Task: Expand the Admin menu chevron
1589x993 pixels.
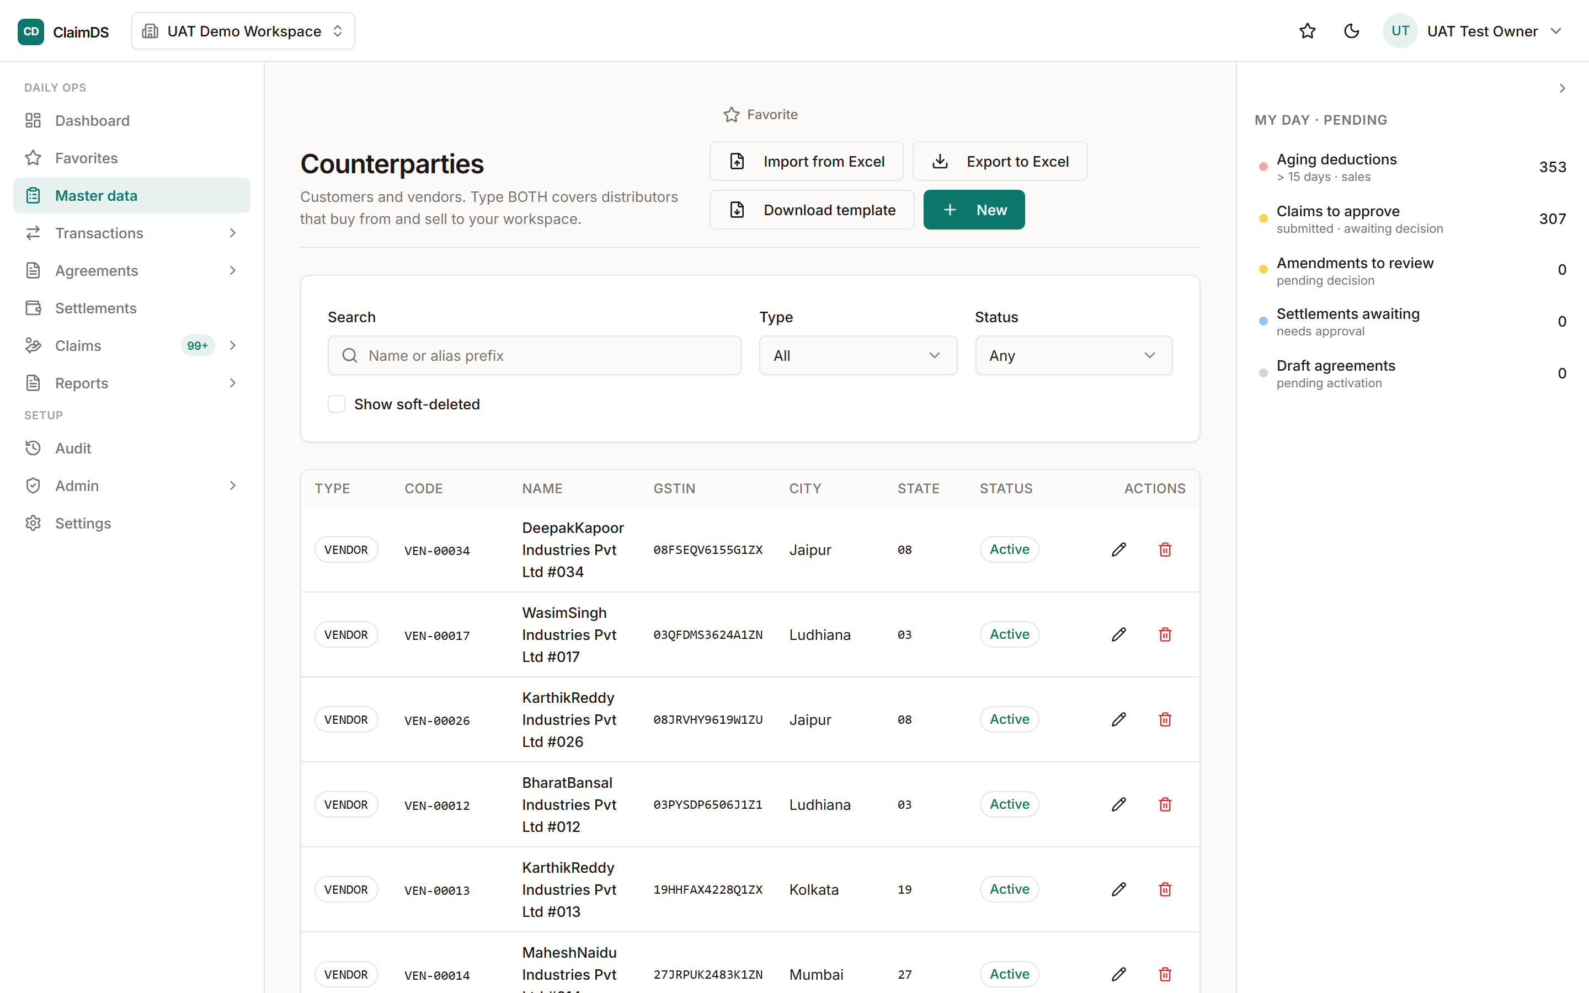Action: click(232, 486)
